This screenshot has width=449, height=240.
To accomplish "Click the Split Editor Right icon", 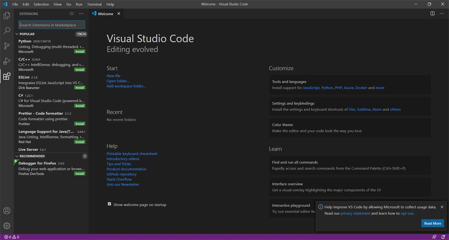I will 432,14.
